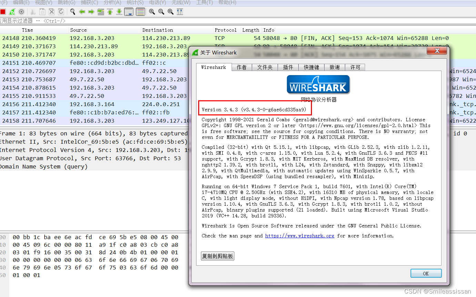476x297 pixels.
Task: Zoom in on the packet list
Action: 152,11
